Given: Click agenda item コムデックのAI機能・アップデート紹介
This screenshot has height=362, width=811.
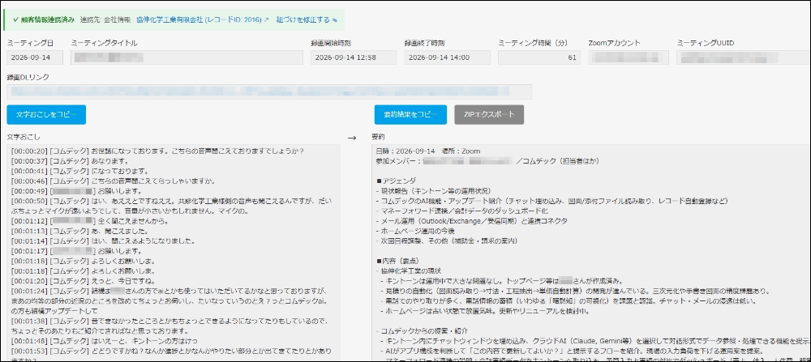Looking at the screenshot, I should pyautogui.click(x=551, y=201).
